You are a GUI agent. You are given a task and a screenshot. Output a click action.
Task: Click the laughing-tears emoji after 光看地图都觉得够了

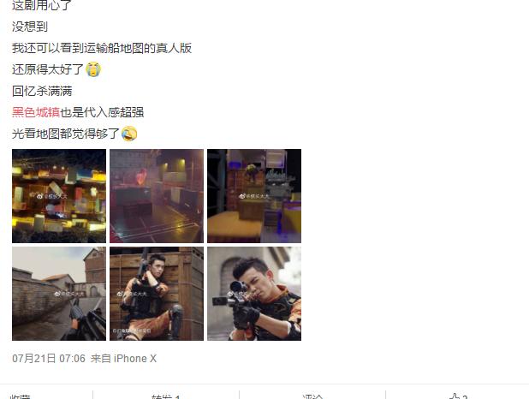[x=129, y=134]
